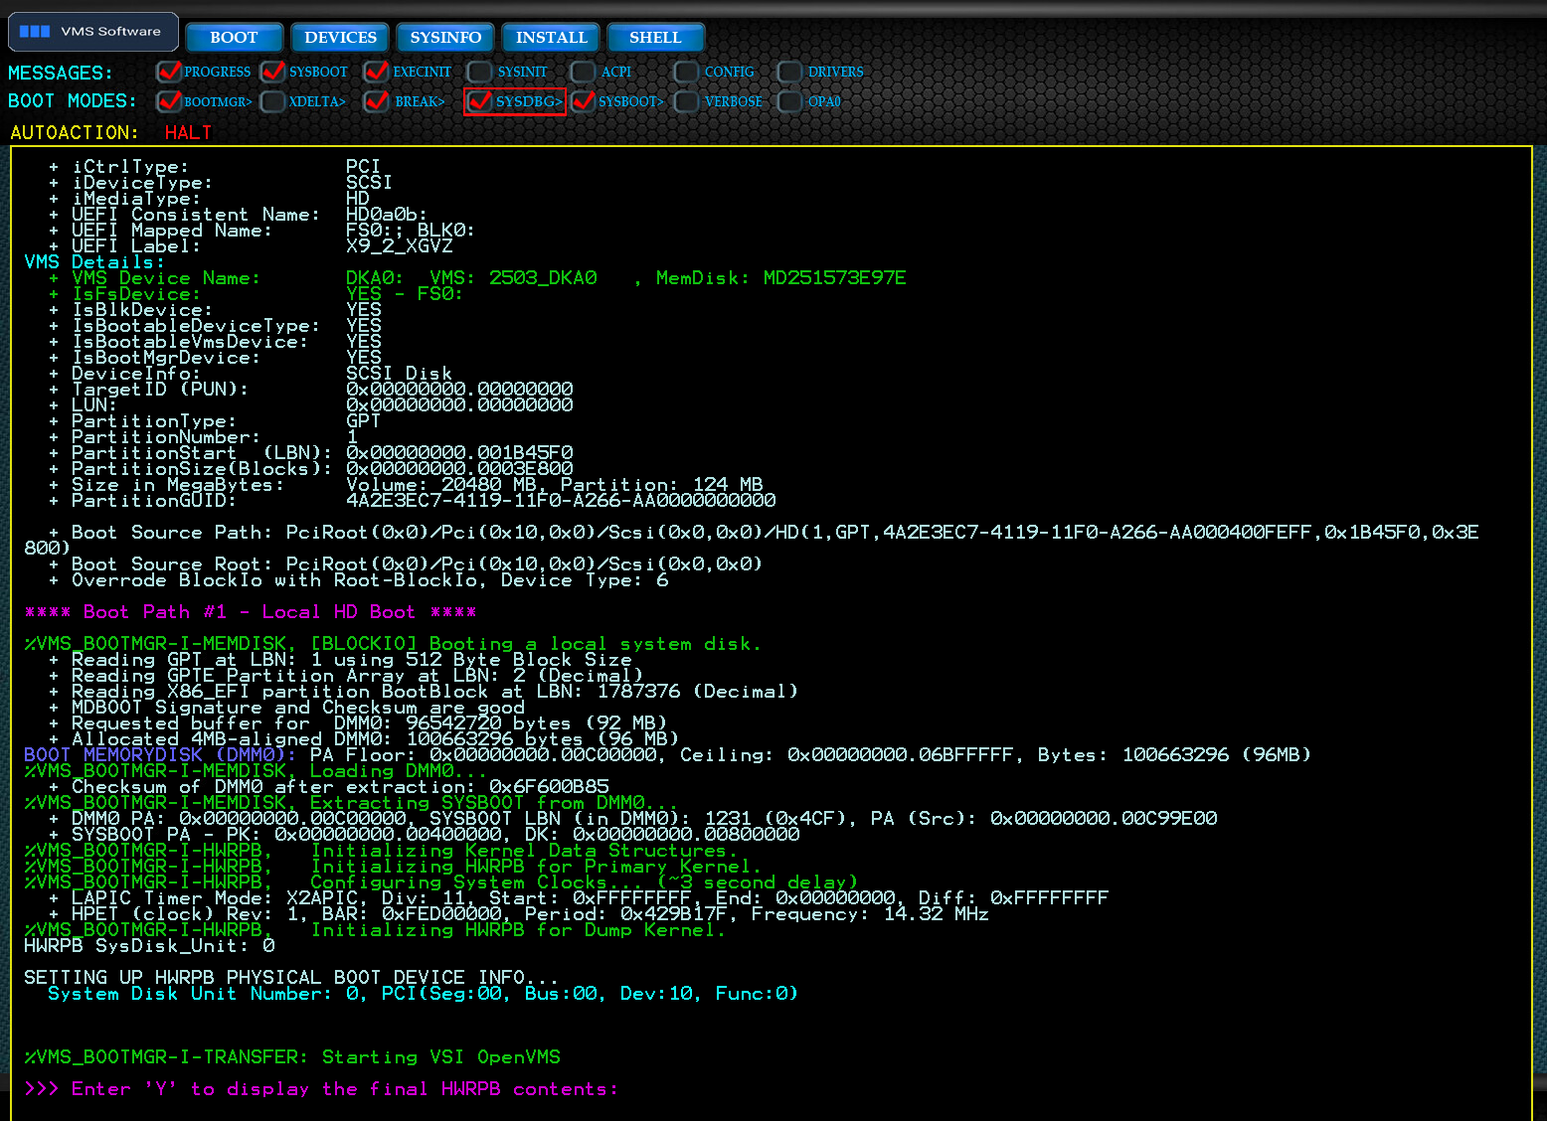Click the 'HPET (clock) Rev:' line

518,914
